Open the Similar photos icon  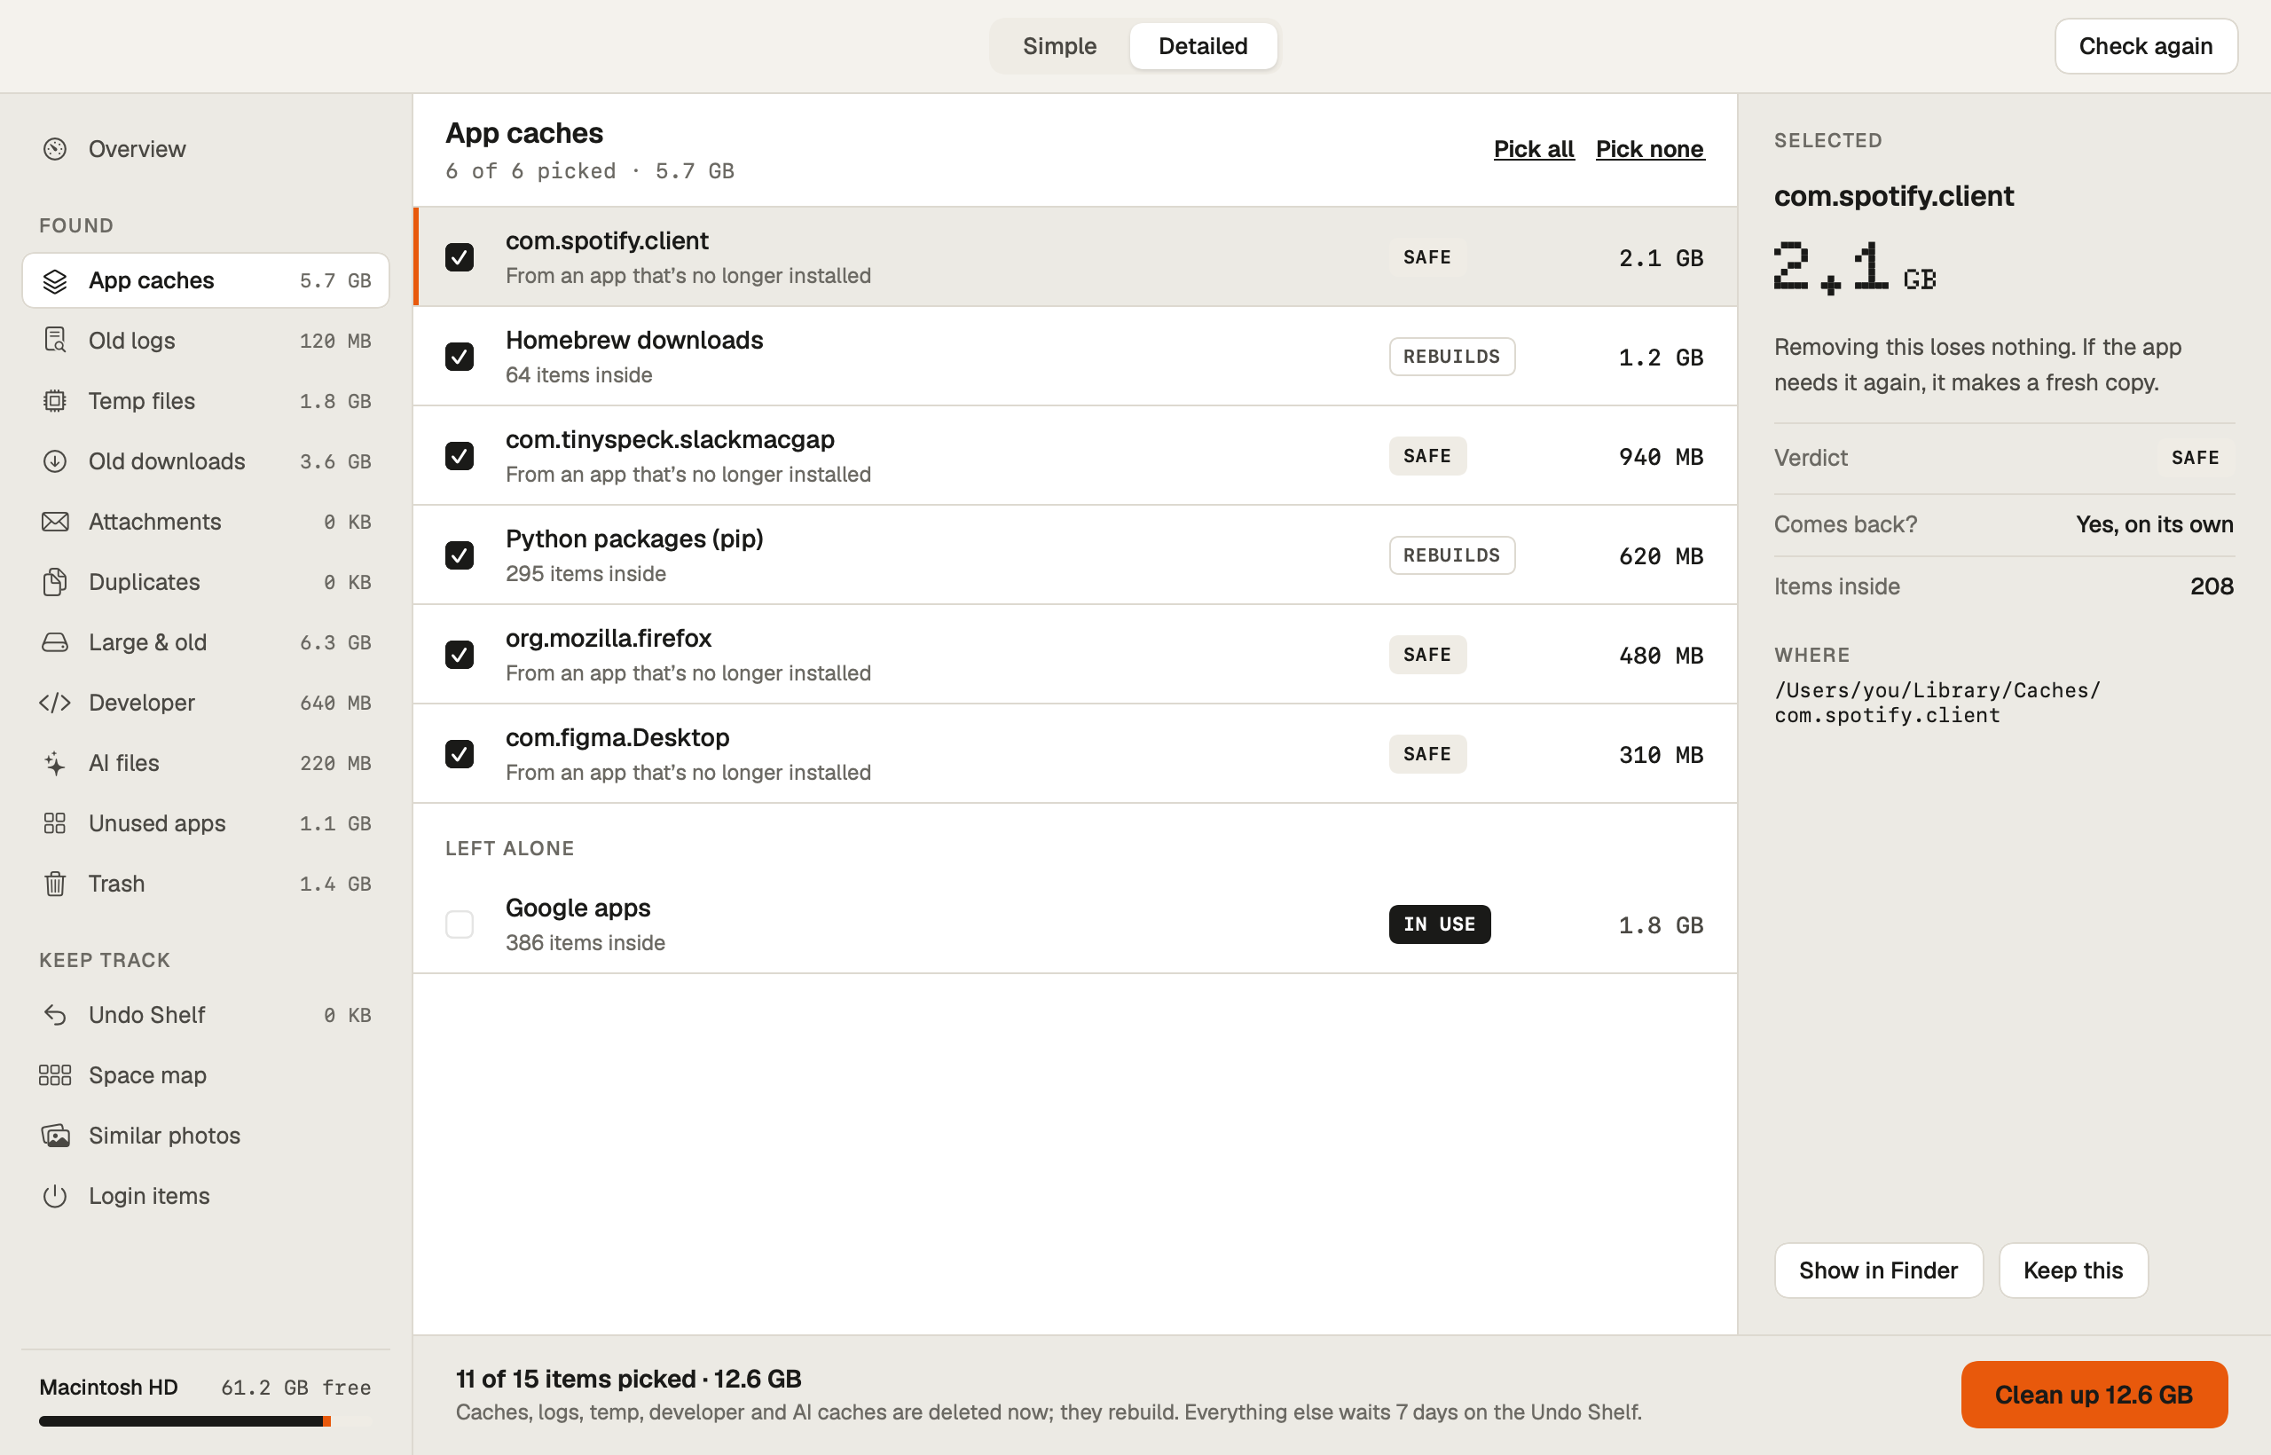tap(55, 1136)
